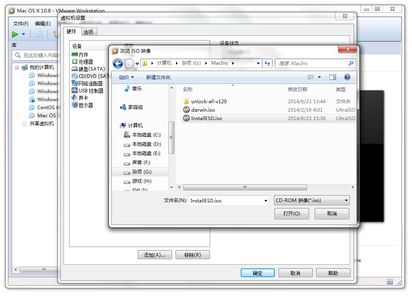The height and width of the screenshot is (296, 412).
Task: Open the filename history dropdown arrow
Action: (265, 200)
